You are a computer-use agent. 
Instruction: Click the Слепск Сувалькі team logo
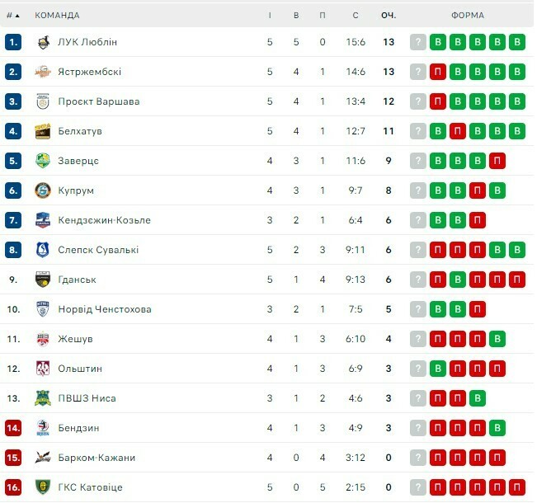click(x=43, y=250)
